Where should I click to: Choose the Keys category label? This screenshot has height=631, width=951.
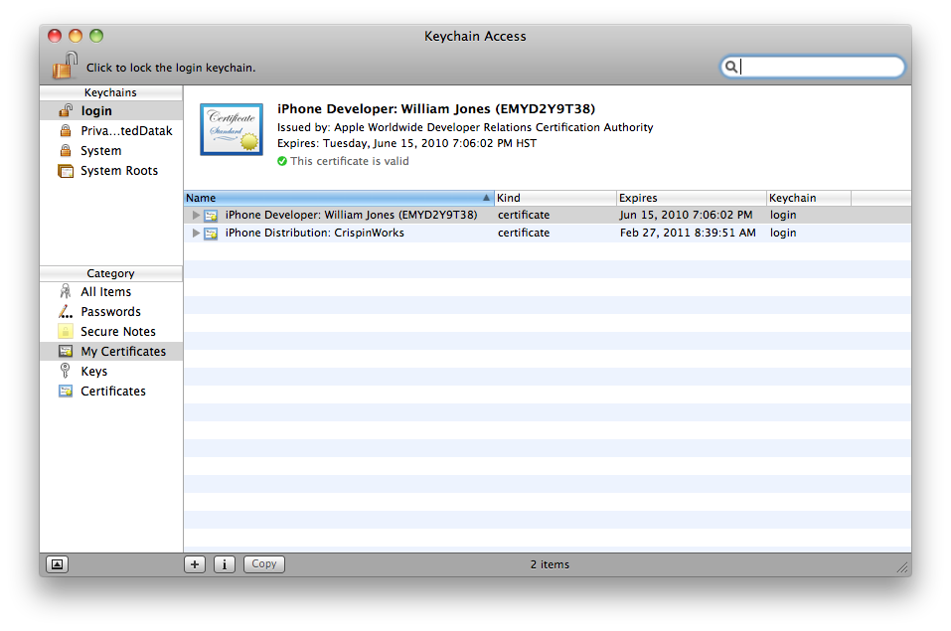click(94, 372)
